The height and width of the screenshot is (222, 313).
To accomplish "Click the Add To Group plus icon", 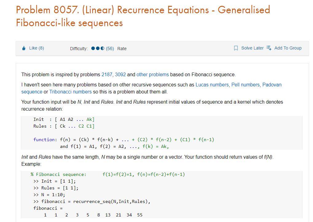I will point(268,48).
